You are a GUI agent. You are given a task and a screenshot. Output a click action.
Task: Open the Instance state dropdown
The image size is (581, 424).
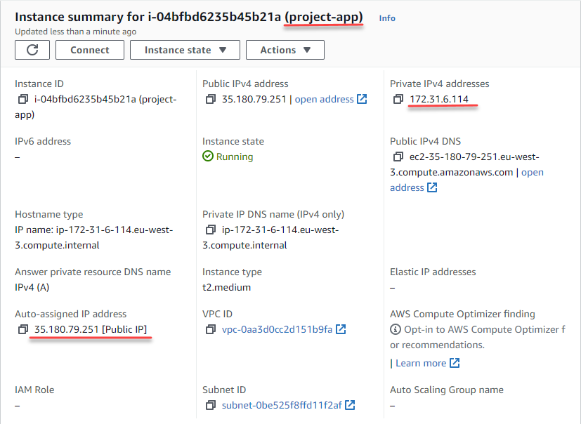click(x=185, y=50)
